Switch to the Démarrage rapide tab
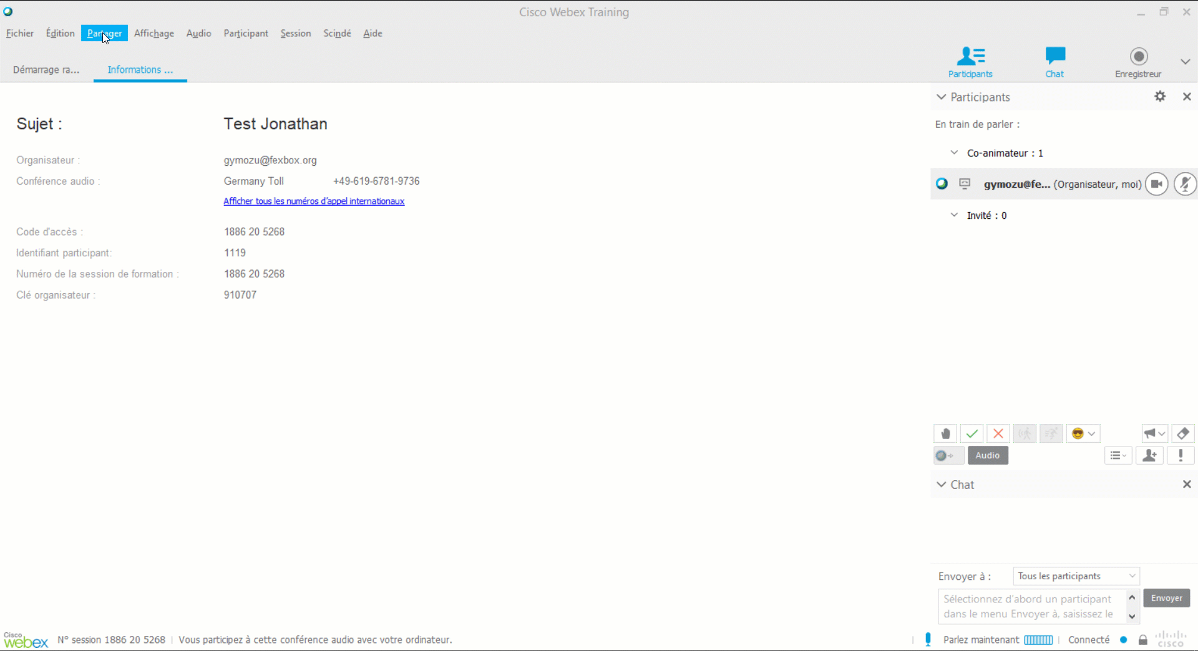This screenshot has width=1198, height=651. [x=46, y=70]
